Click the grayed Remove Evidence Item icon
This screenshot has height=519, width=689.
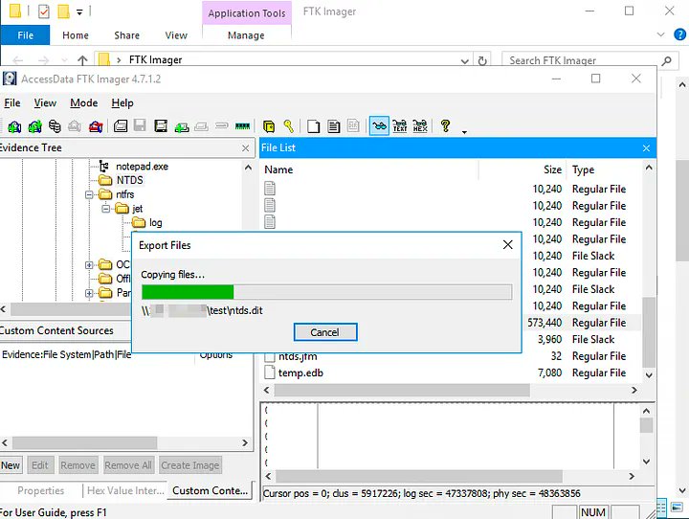coord(75,126)
